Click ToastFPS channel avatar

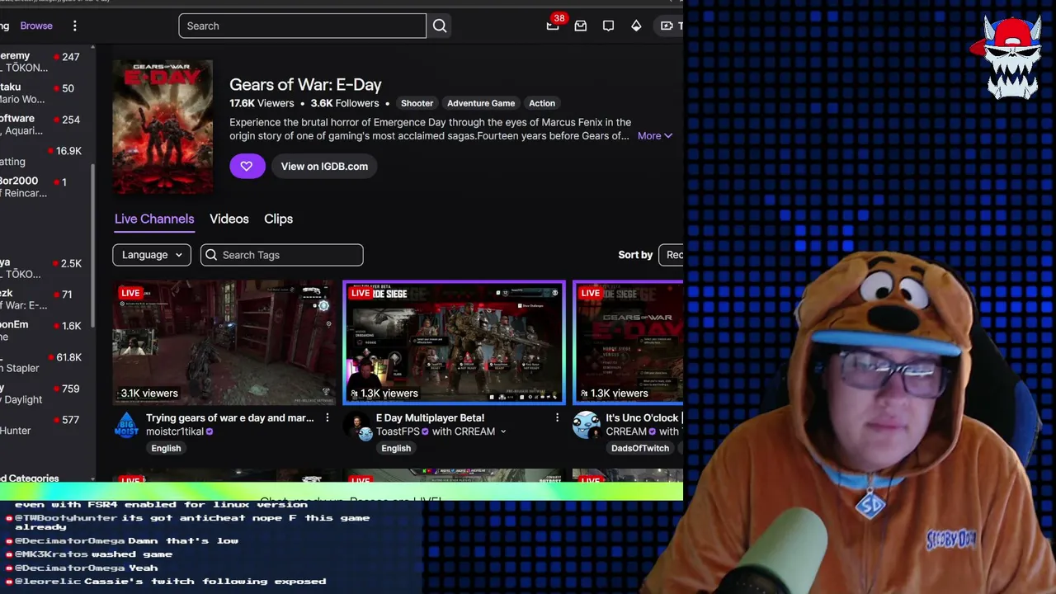point(357,426)
